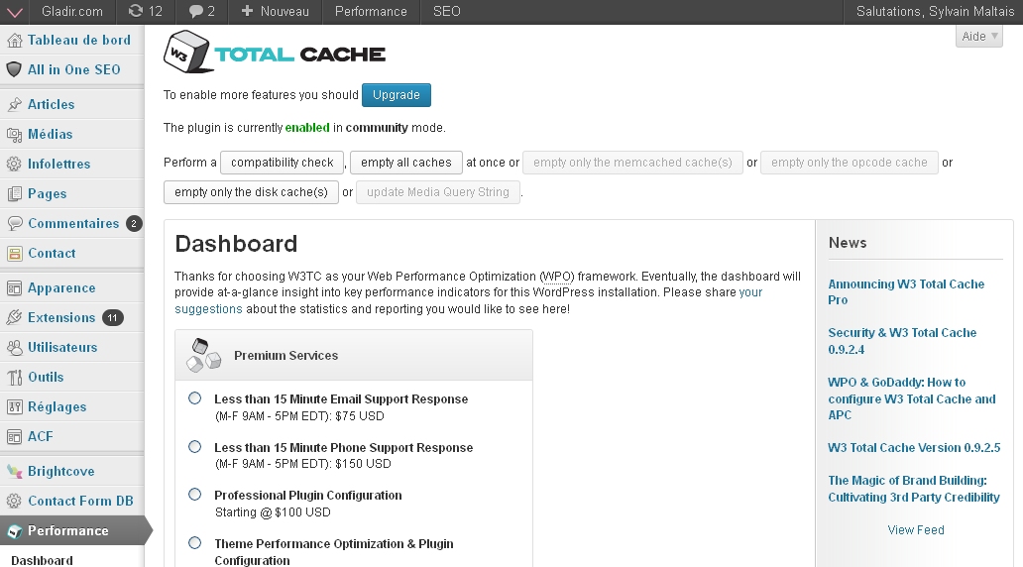Click the W3 Total Cache logo
This screenshot has width=1023, height=567.
pyautogui.click(x=275, y=54)
